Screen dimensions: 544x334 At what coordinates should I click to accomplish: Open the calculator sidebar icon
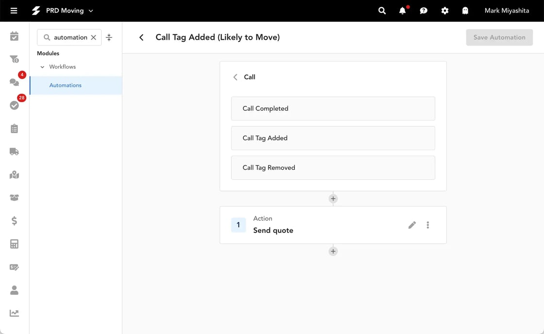click(x=14, y=244)
